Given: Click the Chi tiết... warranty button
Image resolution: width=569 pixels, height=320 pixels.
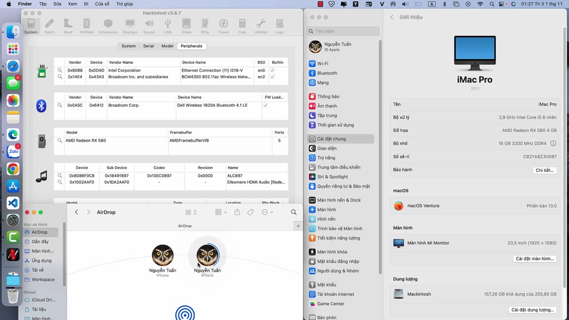Looking at the screenshot, I should (544, 171).
